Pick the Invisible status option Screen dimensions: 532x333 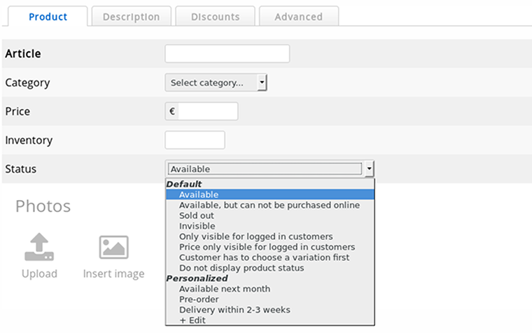click(197, 226)
